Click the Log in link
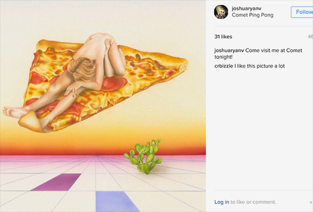This screenshot has width=313, height=212. pyautogui.click(x=222, y=202)
